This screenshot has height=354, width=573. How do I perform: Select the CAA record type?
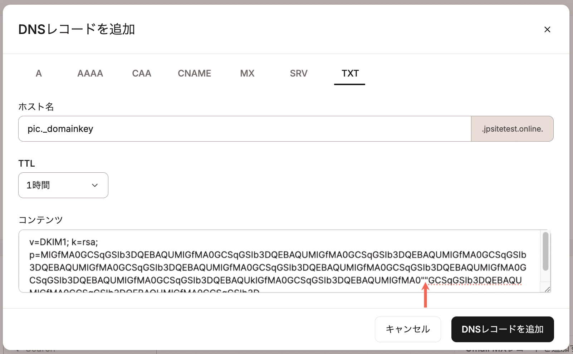pos(141,73)
